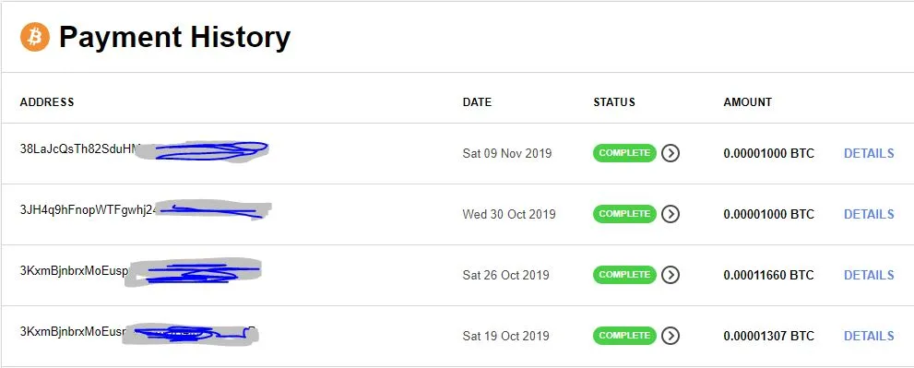Click COMPLETE badge on Sat 19 Oct row
Viewport: 914px width, 368px height.
pyautogui.click(x=624, y=336)
